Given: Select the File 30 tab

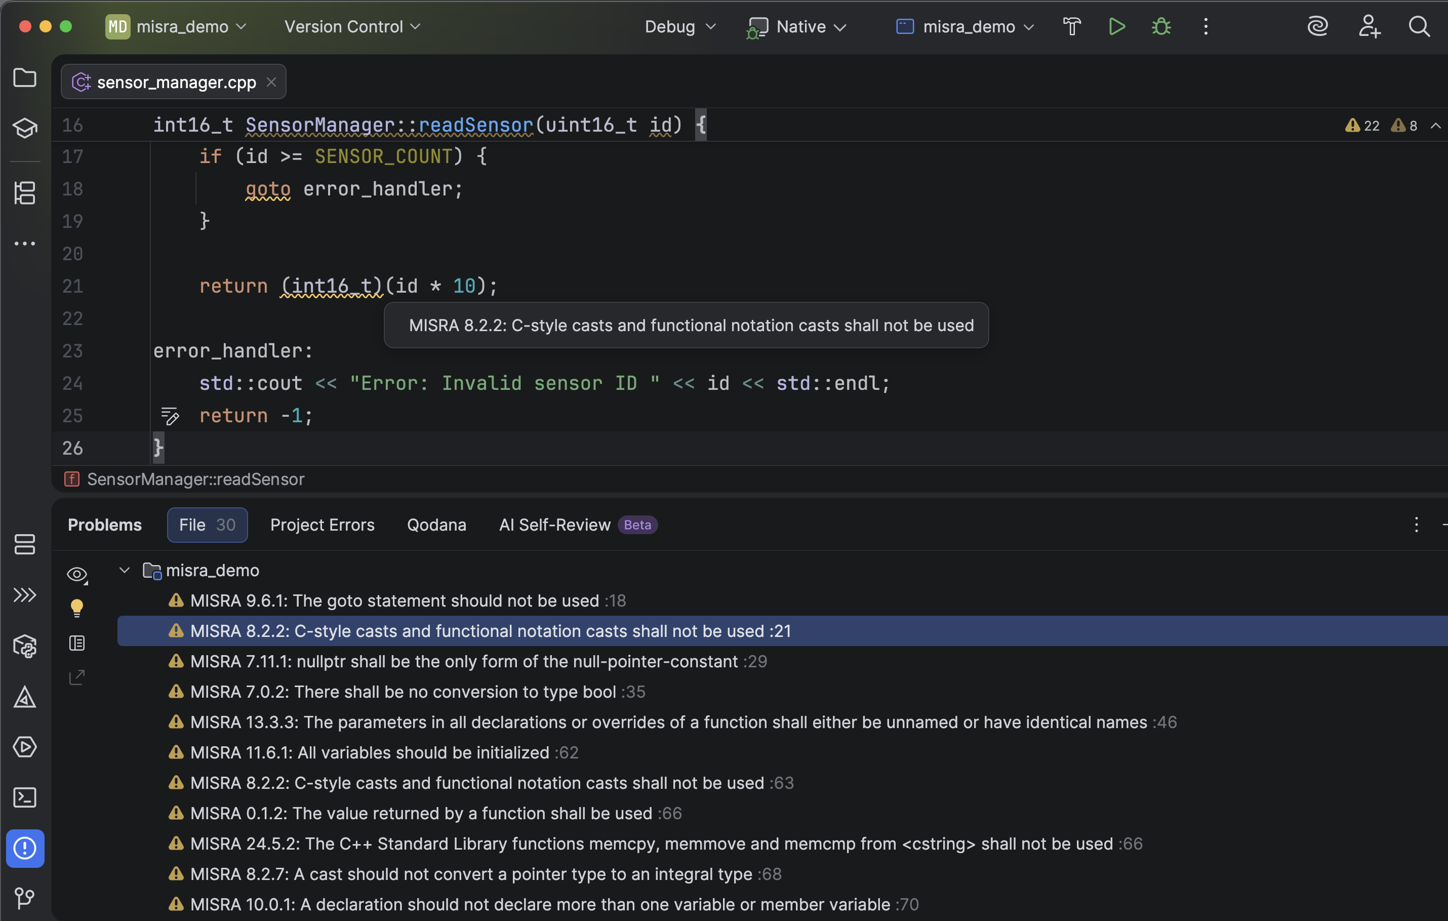Looking at the screenshot, I should (x=208, y=525).
